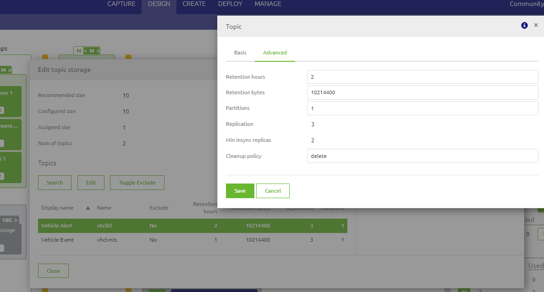This screenshot has height=292, width=544.
Task: Toggle Exclude for the selected topic
Action: click(x=137, y=183)
